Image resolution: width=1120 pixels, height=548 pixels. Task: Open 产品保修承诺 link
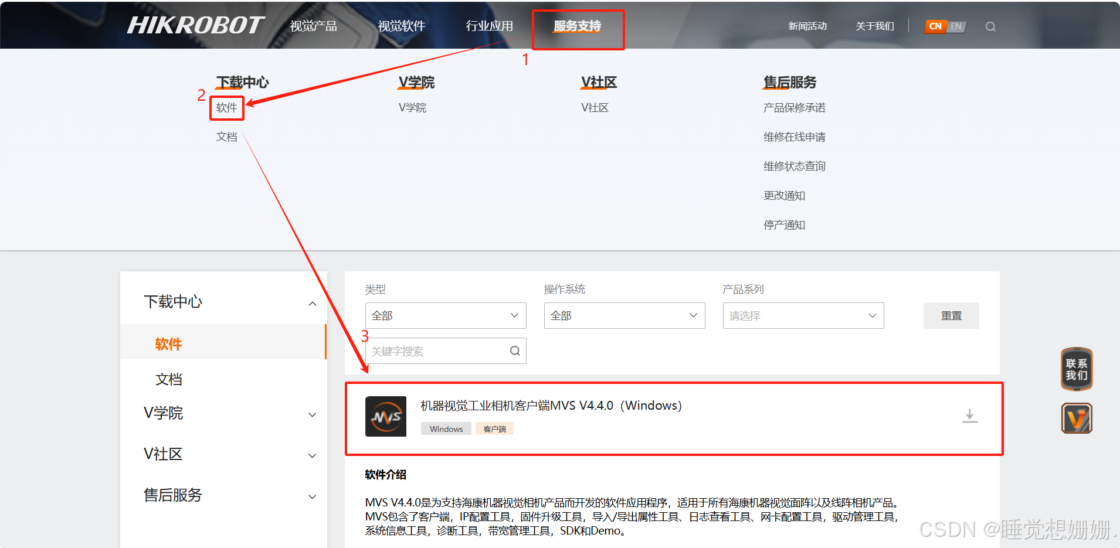794,108
